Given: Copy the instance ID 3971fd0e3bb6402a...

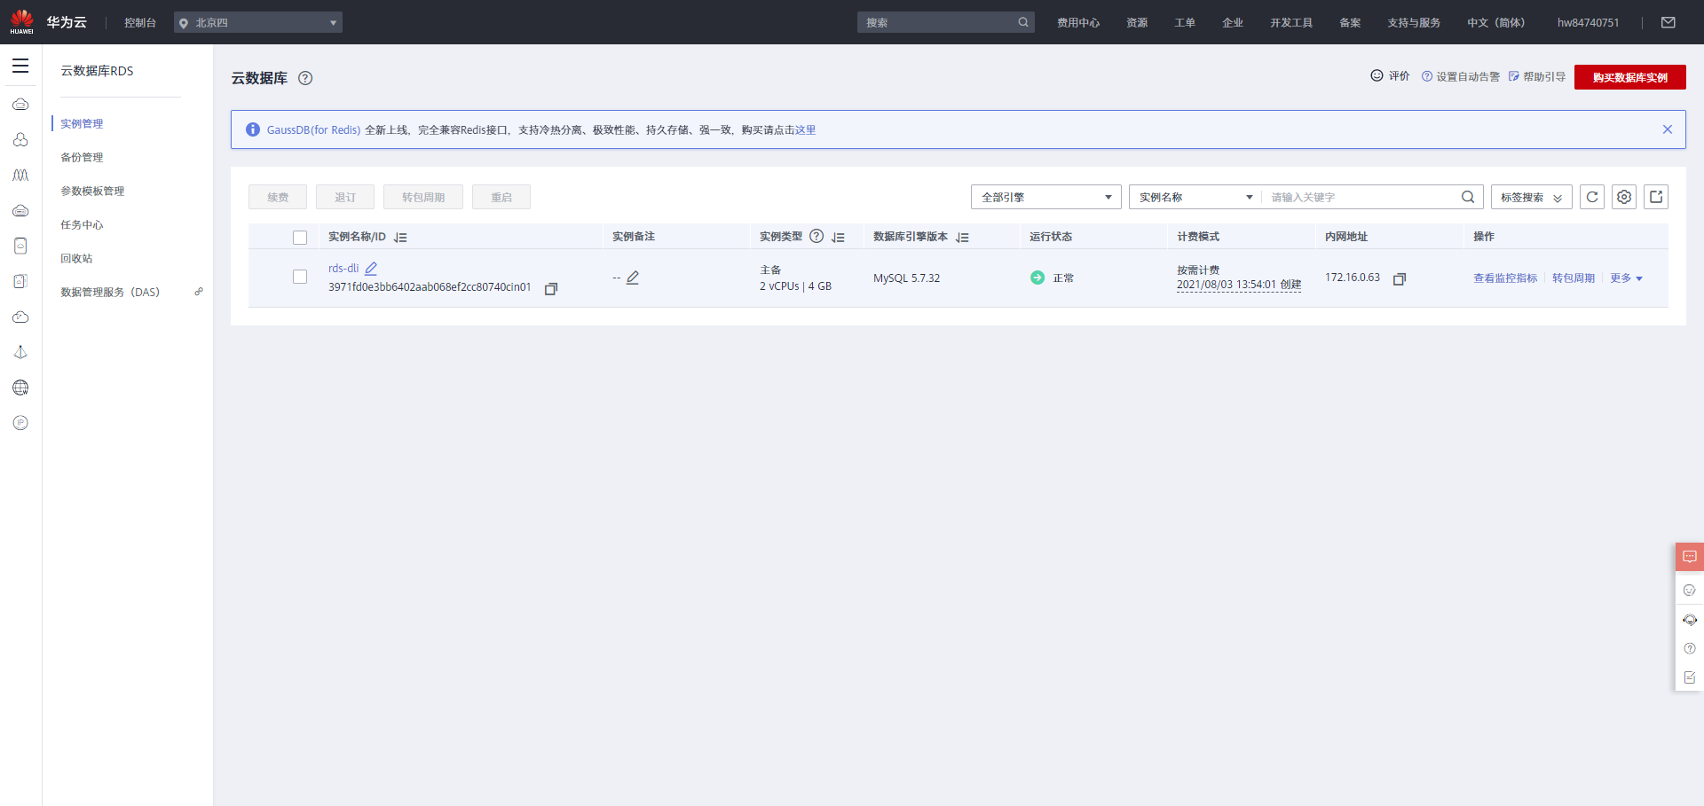Looking at the screenshot, I should click(x=551, y=289).
